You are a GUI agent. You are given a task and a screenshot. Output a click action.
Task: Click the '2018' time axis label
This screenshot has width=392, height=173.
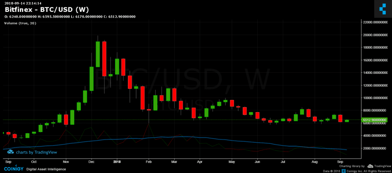pyautogui.click(x=117, y=162)
